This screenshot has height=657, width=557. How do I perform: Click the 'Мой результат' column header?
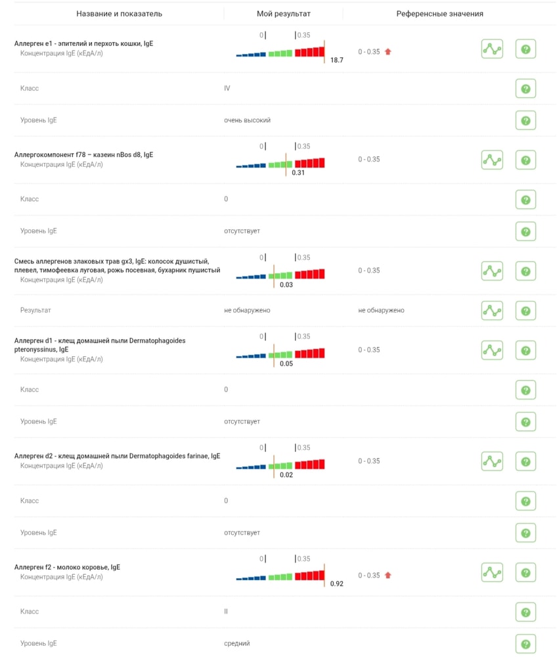tap(283, 13)
